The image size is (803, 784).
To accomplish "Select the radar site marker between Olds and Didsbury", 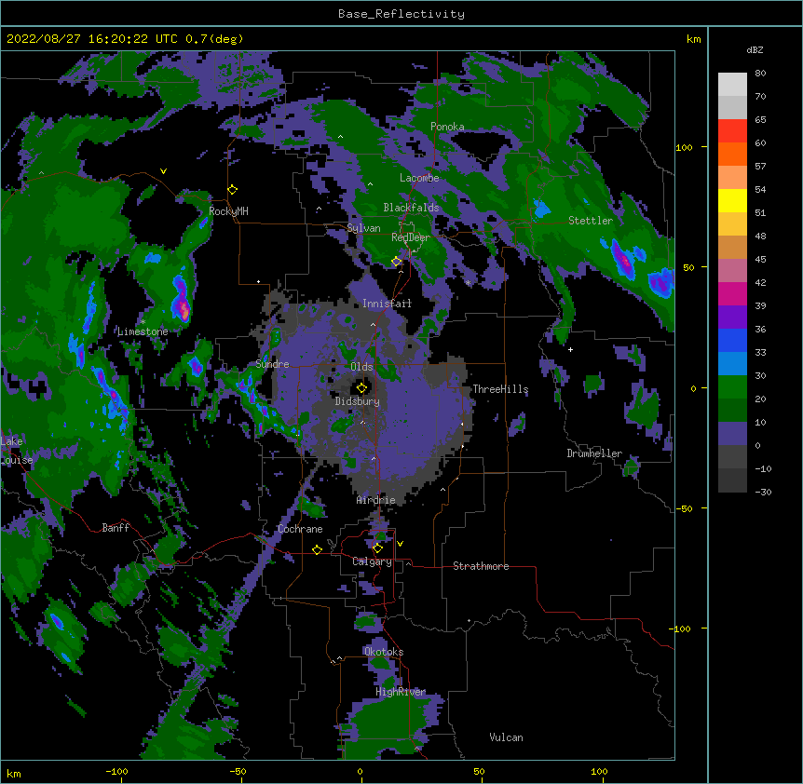I will [361, 387].
